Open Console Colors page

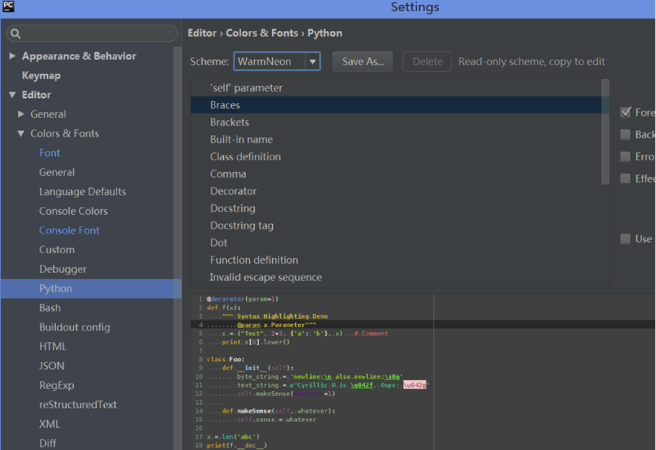point(73,211)
